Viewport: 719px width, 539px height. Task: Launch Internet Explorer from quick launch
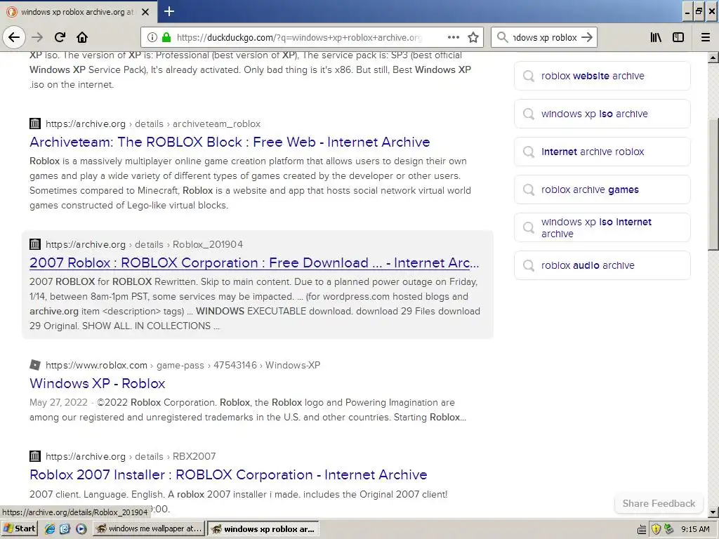[50, 529]
